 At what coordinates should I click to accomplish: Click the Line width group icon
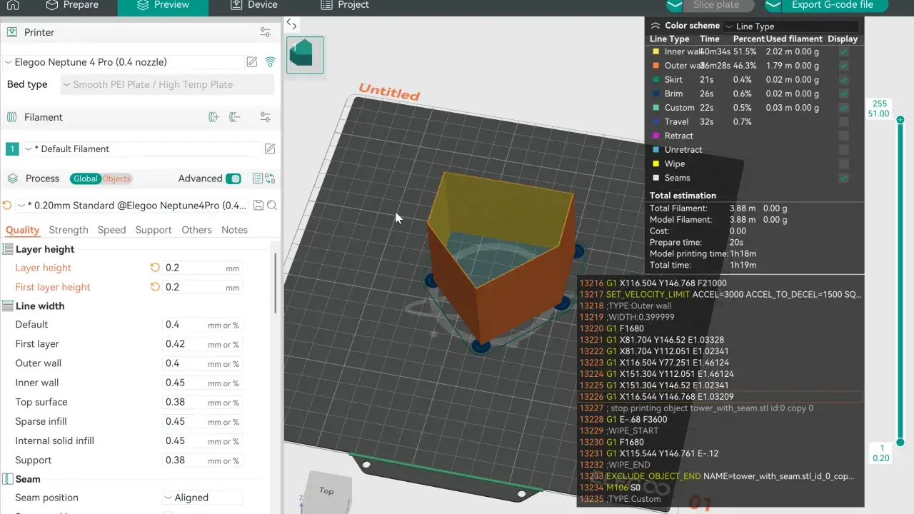pyautogui.click(x=8, y=306)
